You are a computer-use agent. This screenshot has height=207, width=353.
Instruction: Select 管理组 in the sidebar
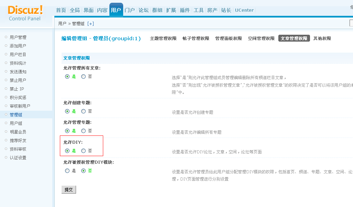point(16,115)
